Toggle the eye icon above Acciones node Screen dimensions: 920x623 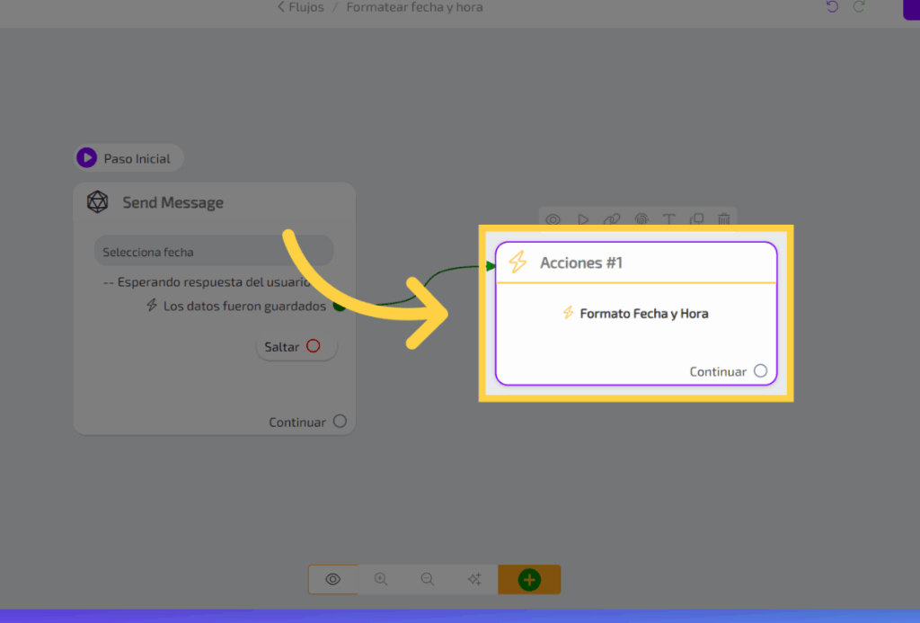pos(553,218)
